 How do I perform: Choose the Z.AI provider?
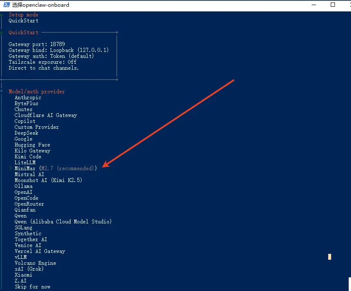pos(21,281)
